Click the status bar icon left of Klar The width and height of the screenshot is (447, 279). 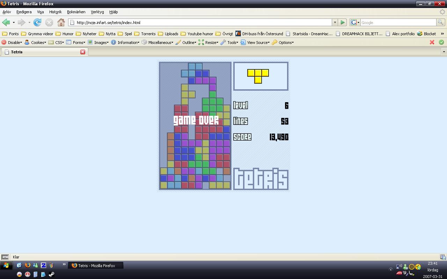click(5, 257)
